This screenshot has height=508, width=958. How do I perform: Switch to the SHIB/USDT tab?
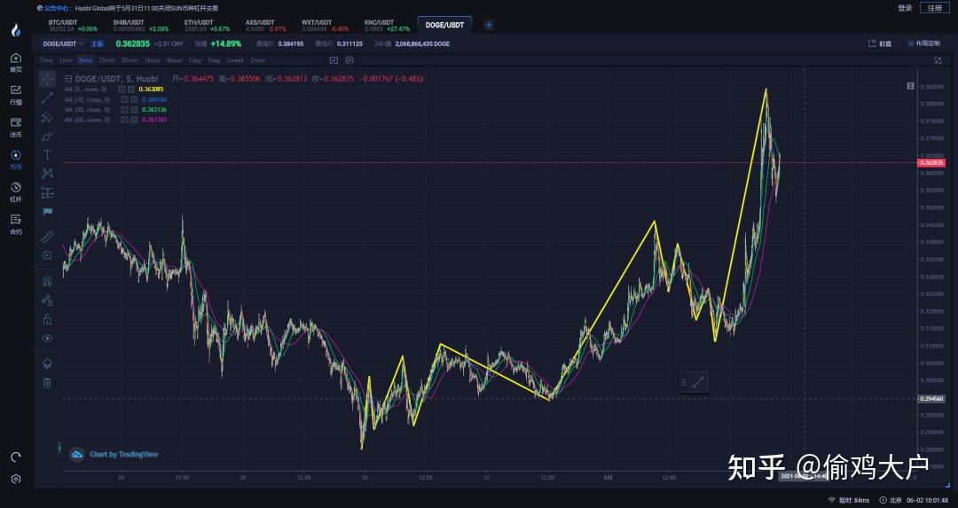point(140,26)
